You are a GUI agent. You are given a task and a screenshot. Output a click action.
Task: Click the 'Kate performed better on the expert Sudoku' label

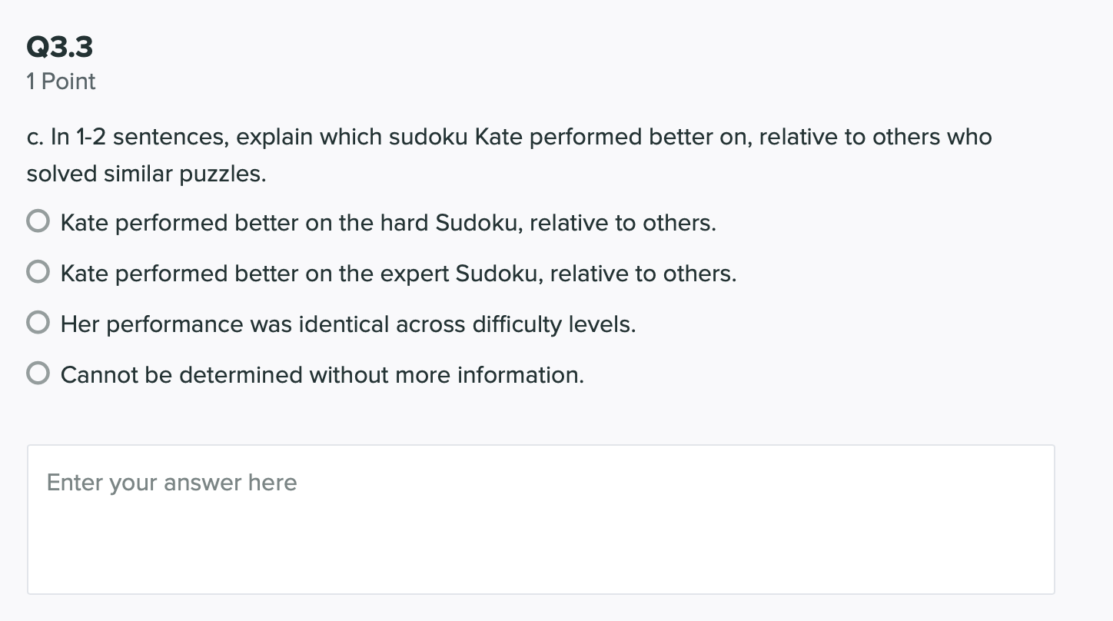(398, 274)
